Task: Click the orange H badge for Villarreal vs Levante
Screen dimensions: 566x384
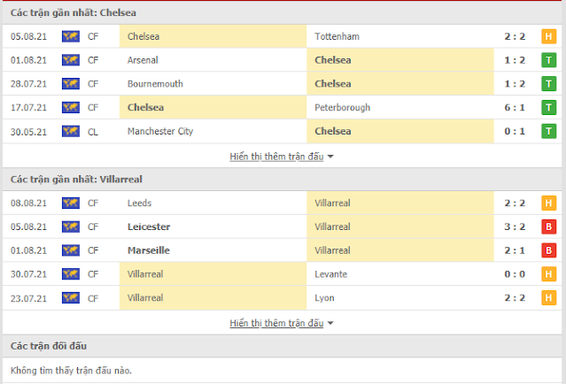Action: 548,274
